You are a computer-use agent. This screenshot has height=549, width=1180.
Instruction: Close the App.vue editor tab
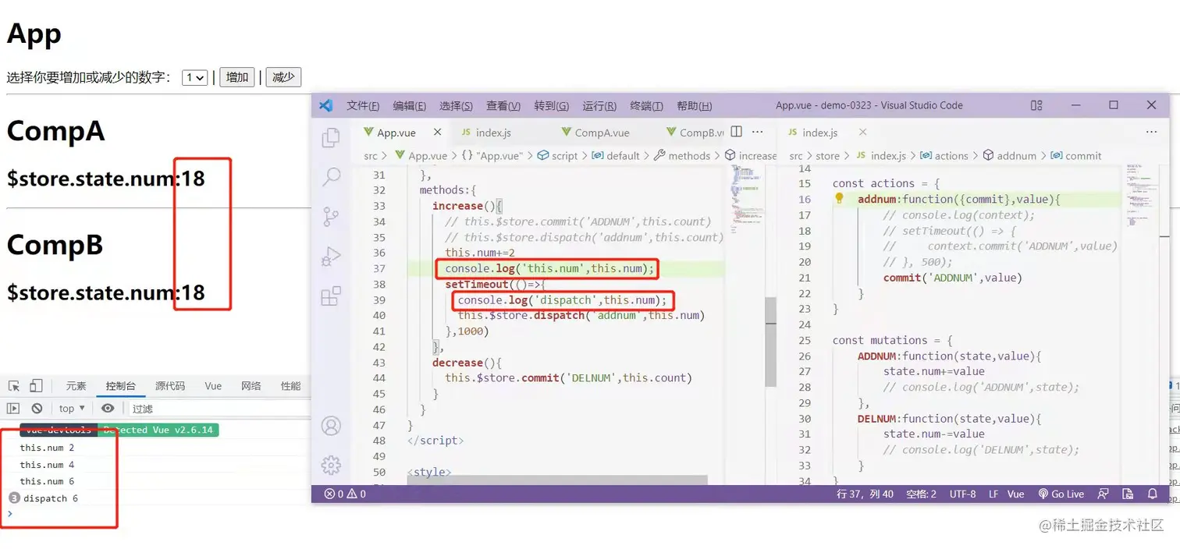438,132
